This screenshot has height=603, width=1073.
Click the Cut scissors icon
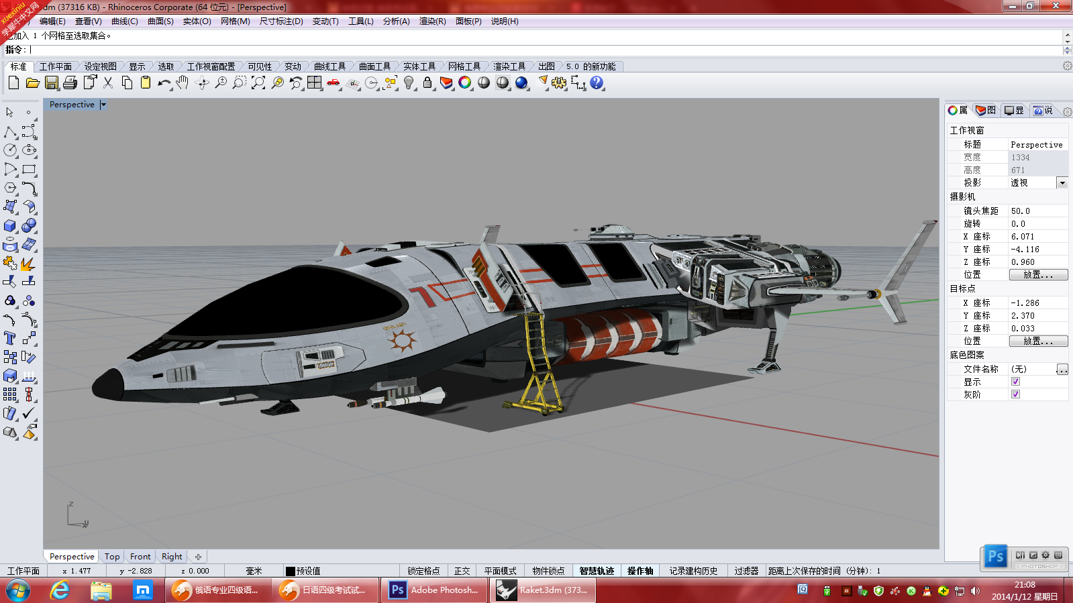tap(107, 83)
